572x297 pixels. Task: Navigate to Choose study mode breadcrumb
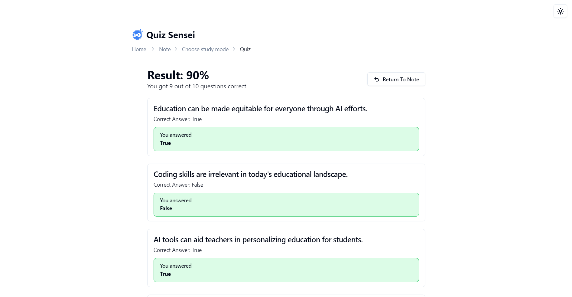205,49
